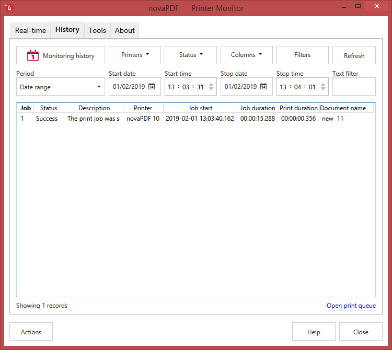This screenshot has width=392, height=350.
Task: Sort by the Document name column header
Action: tap(343, 108)
